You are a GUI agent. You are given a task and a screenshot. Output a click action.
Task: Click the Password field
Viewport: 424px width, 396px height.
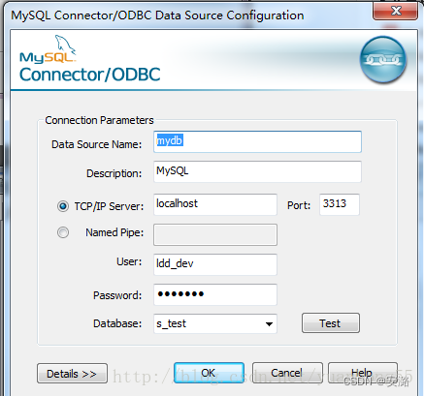point(215,294)
